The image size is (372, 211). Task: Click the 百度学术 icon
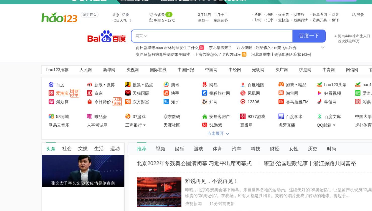click(x=281, y=116)
